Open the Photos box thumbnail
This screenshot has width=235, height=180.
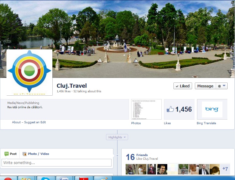pos(146,109)
